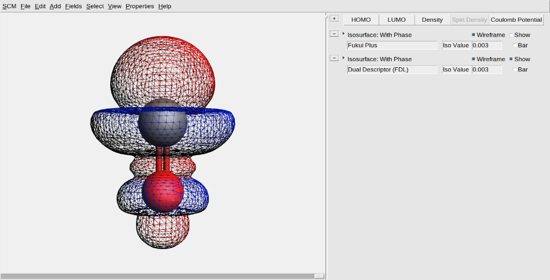
Task: Open the Dual Descriptor (FDL) field selector
Action: [392, 69]
